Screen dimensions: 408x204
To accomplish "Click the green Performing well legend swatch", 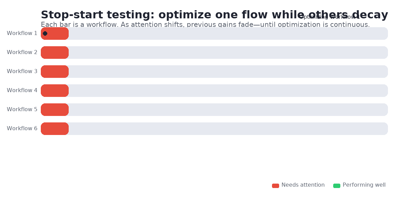I will 337,186.
